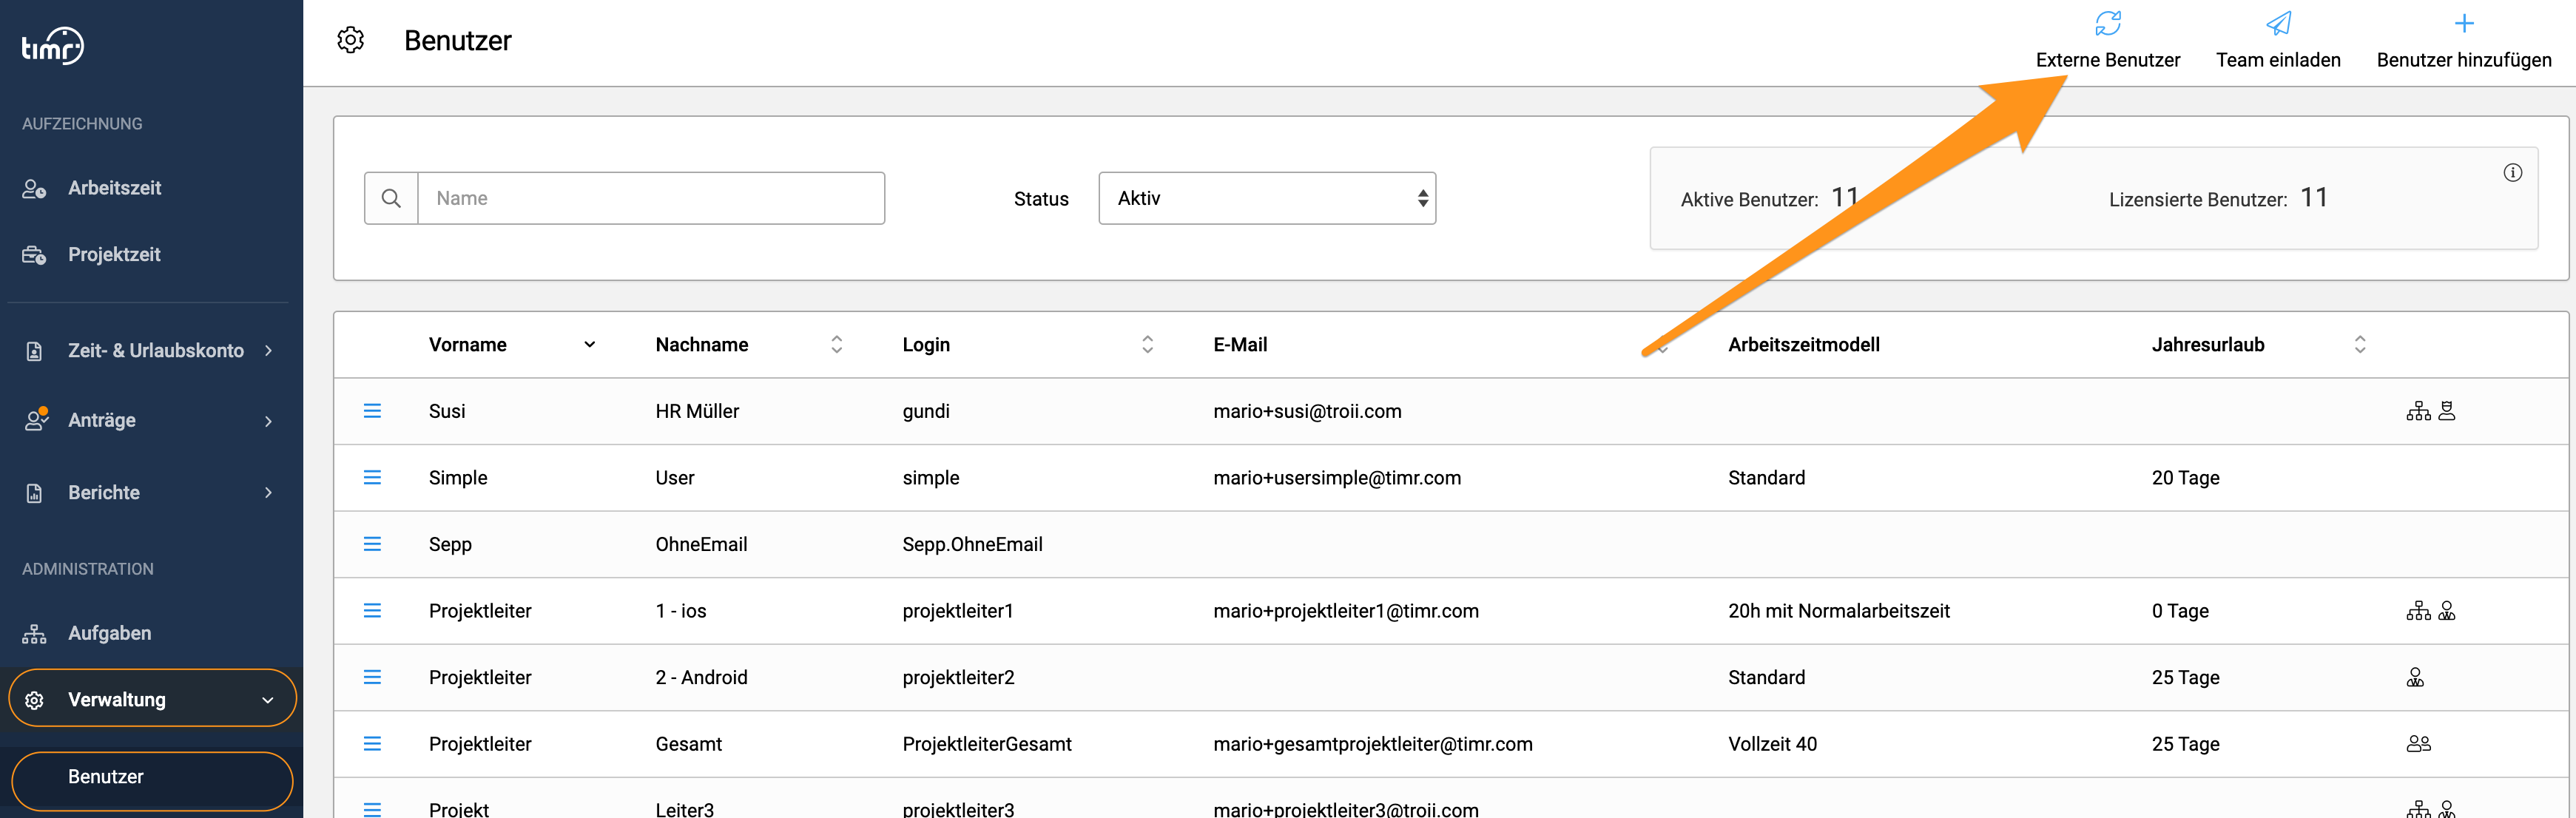Click Vollzeit 40 cell
Screen dimensions: 2576x818
click(1772, 744)
